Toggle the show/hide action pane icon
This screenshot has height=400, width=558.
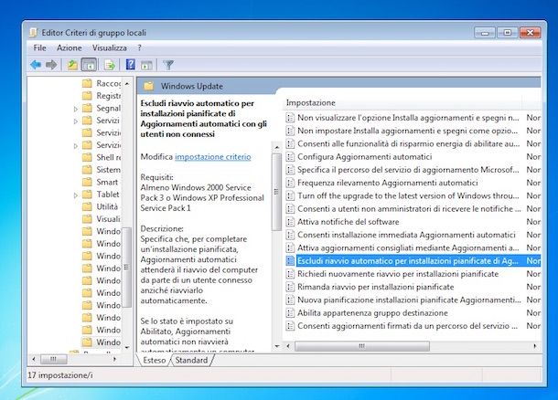click(x=146, y=65)
